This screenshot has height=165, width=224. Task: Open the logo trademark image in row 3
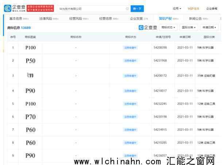[30, 75]
